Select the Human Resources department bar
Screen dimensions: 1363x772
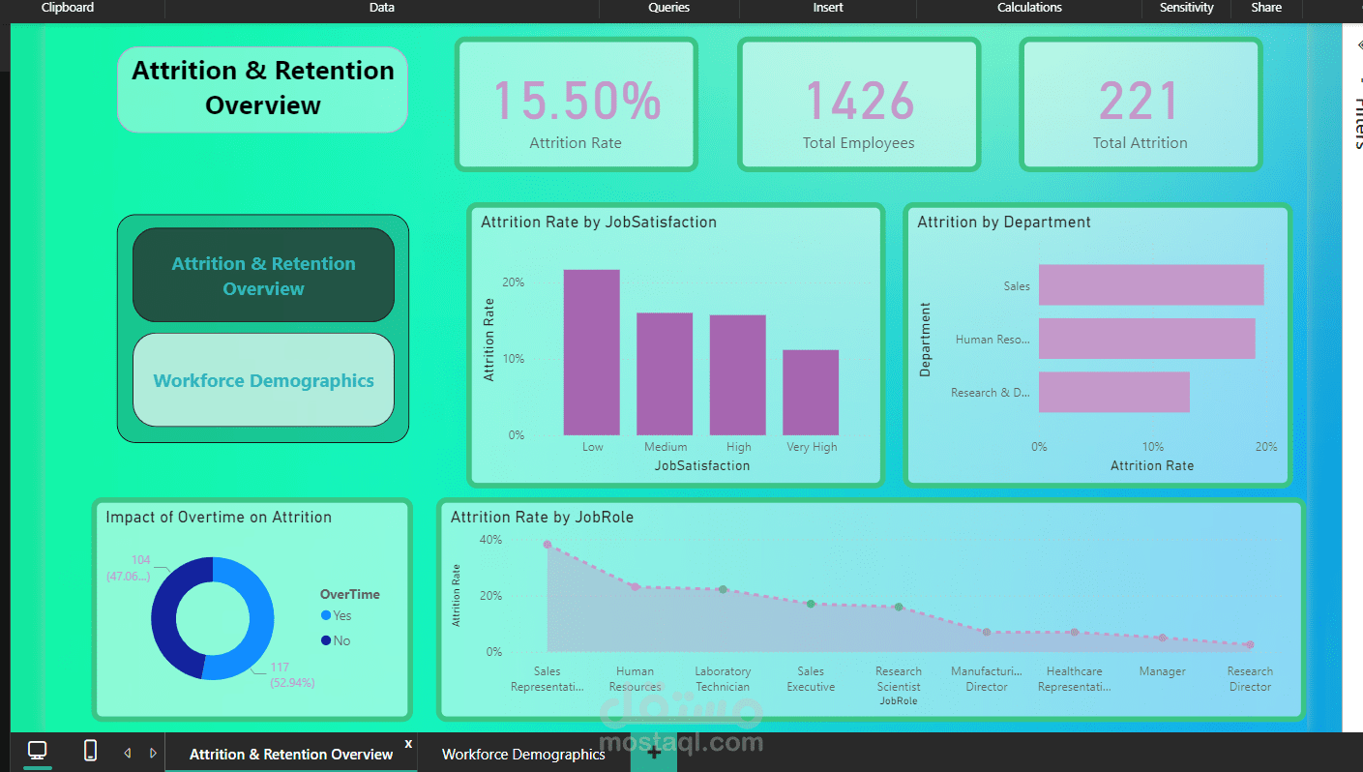point(1147,339)
